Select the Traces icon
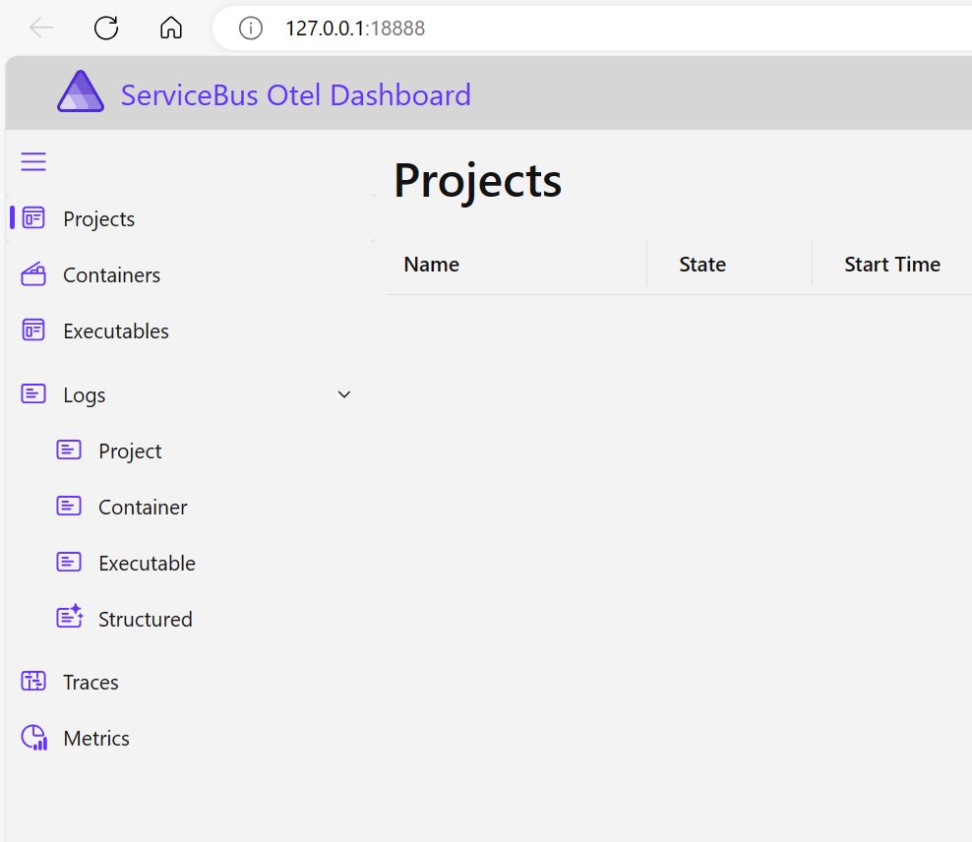 [32, 681]
